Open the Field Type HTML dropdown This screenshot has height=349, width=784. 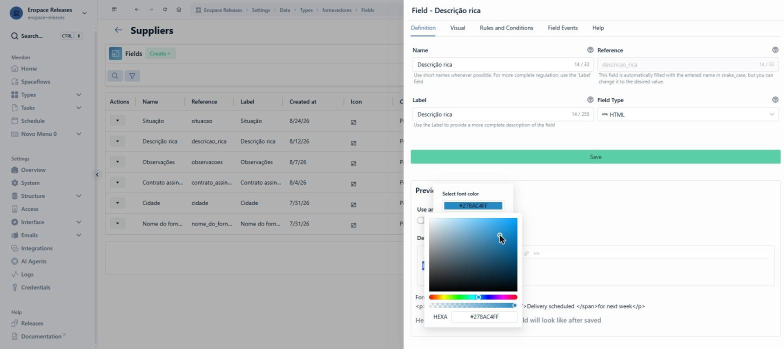pos(688,114)
